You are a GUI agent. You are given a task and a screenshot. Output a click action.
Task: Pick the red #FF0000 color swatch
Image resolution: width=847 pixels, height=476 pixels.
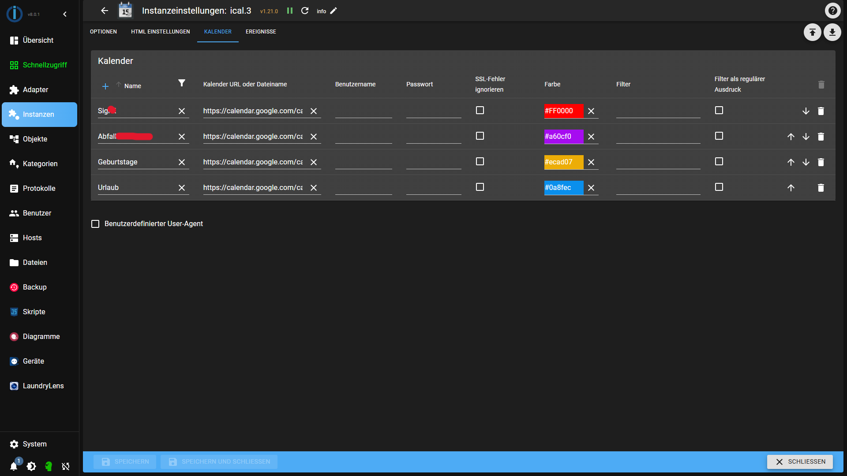click(563, 111)
